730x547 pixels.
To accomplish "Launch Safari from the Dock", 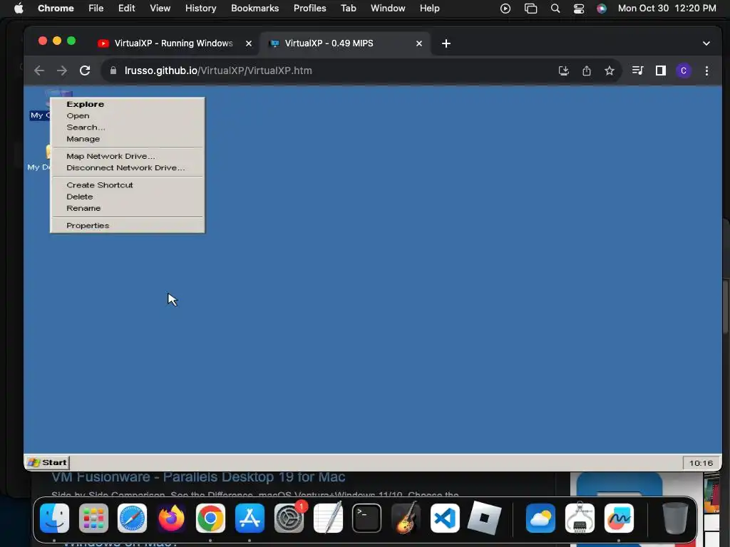I will pos(132,519).
